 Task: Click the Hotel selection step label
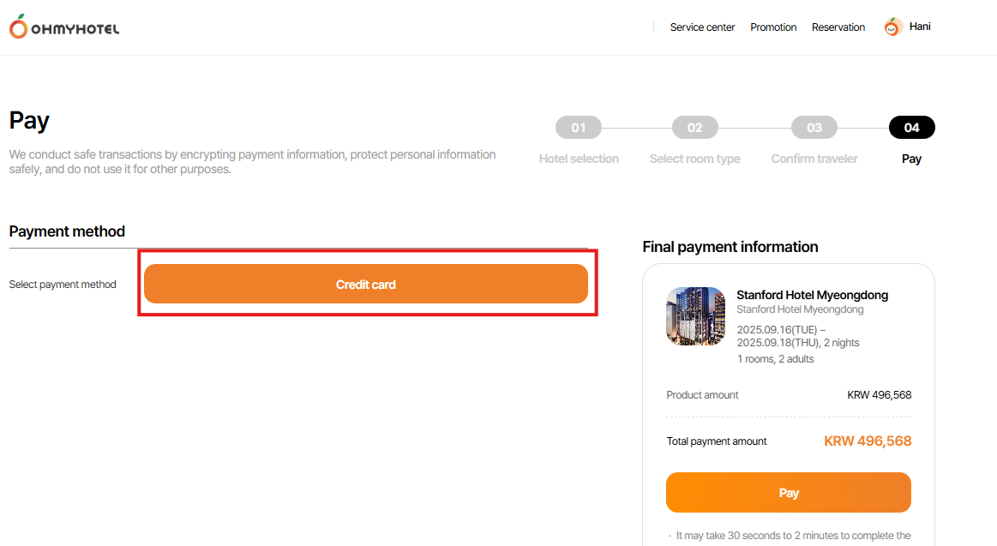click(579, 159)
